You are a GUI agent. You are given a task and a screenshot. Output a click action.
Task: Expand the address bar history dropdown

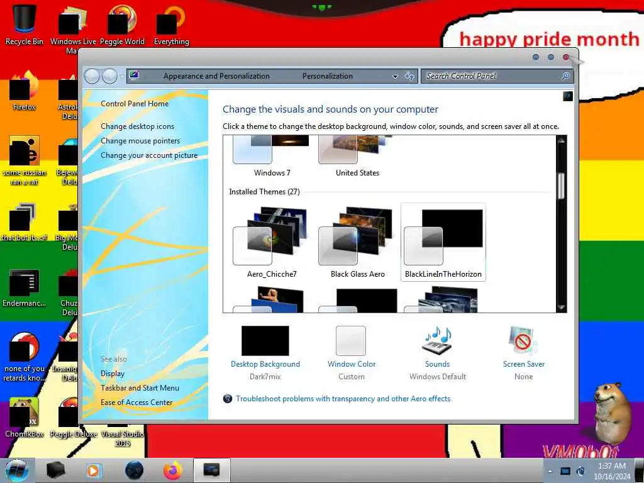[395, 76]
